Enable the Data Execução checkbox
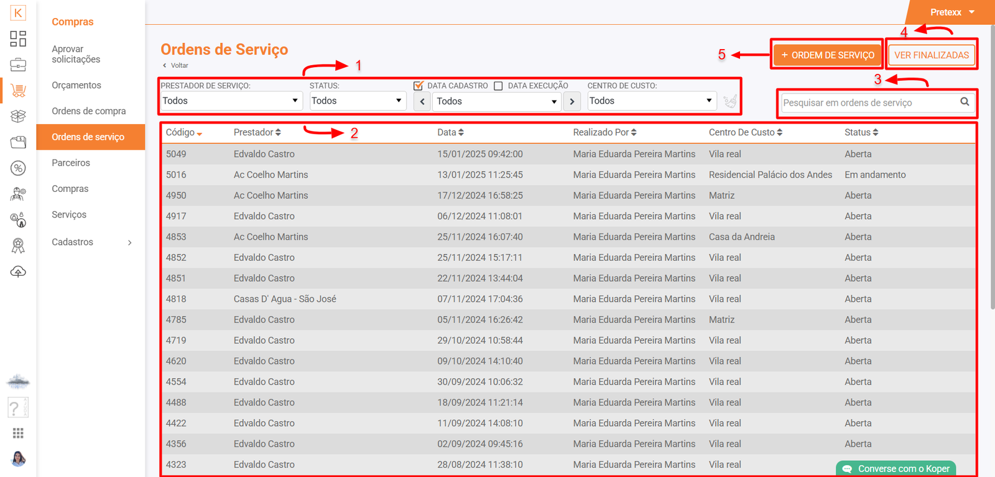Viewport: 995px width, 477px height. 498,86
